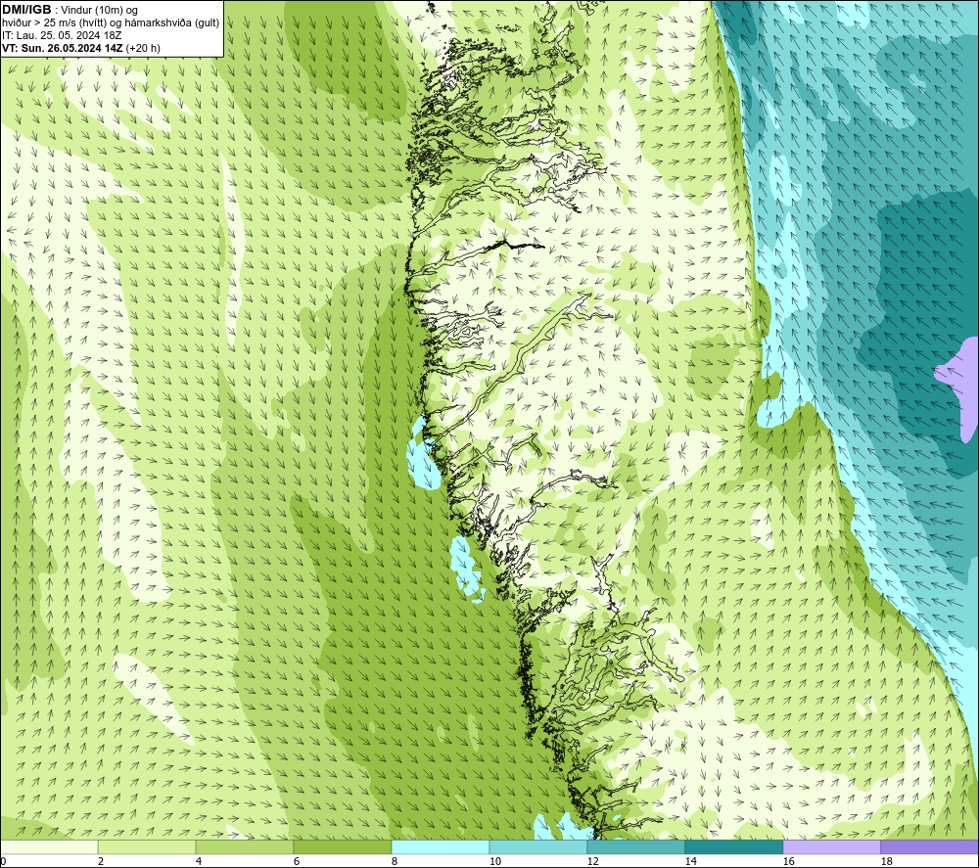The width and height of the screenshot is (979, 868).
Task: Click the "hviður > 25 m/s (hvítt)" line
Action: pos(53,23)
